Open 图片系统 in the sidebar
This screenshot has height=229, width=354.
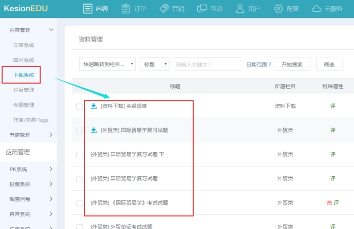pyautogui.click(x=24, y=60)
